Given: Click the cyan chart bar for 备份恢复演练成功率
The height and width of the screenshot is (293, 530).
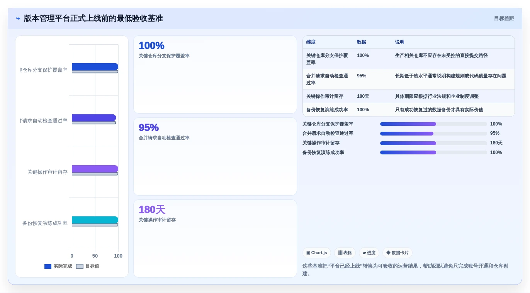Looking at the screenshot, I should click(95, 220).
